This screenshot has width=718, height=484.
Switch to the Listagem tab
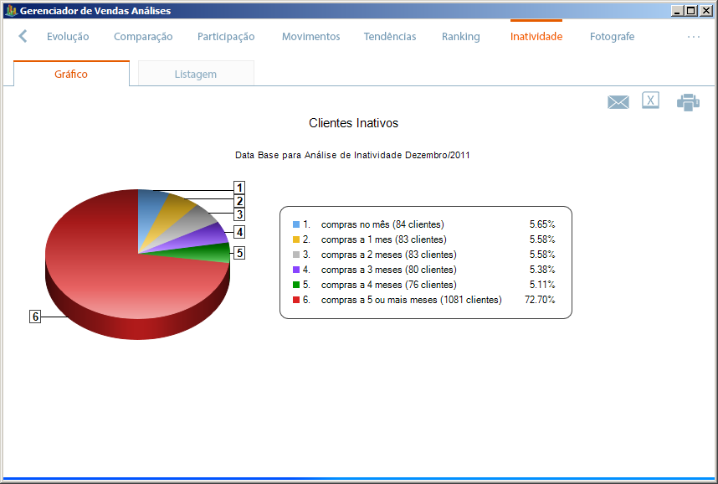coord(195,74)
